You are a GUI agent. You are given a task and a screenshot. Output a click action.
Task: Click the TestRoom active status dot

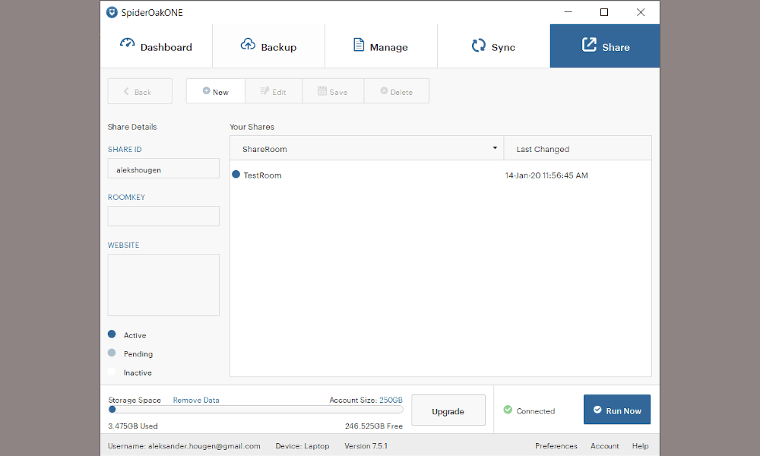click(236, 175)
